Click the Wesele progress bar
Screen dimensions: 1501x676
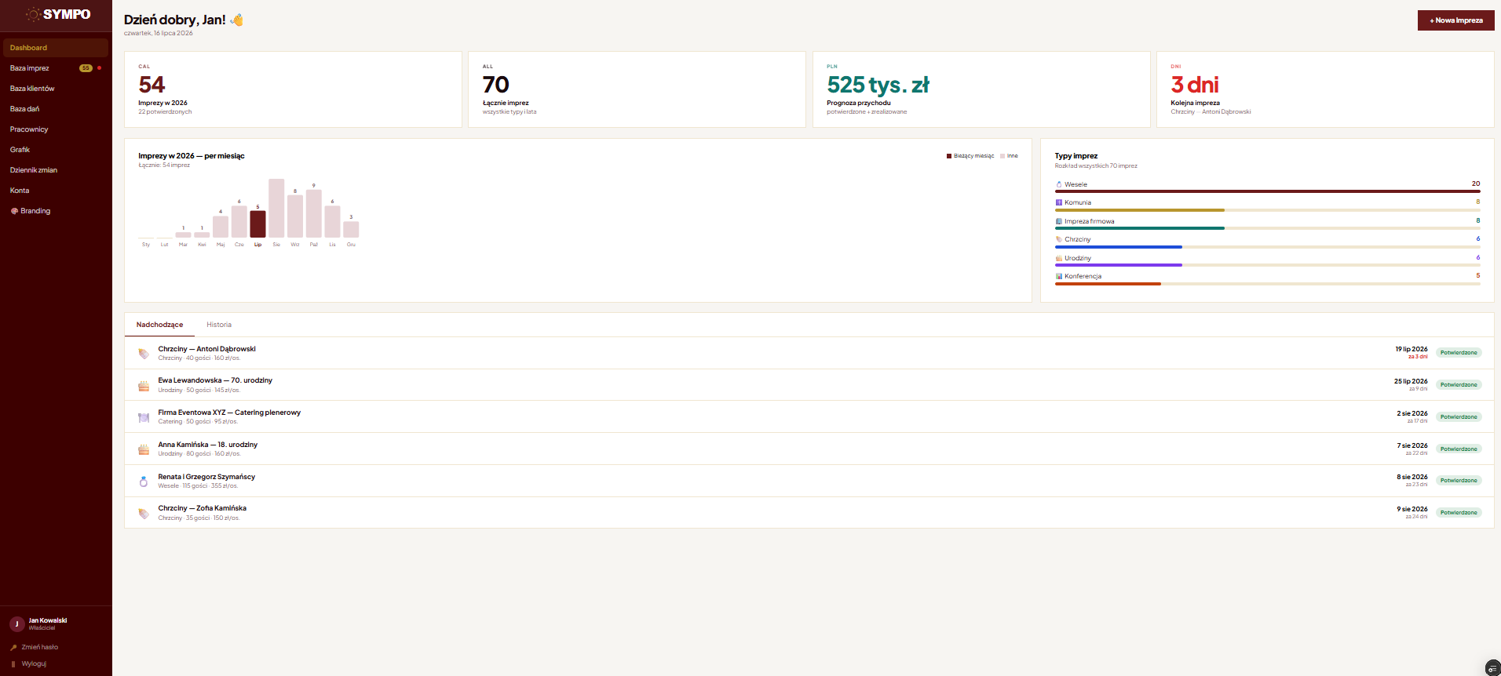pos(1268,191)
